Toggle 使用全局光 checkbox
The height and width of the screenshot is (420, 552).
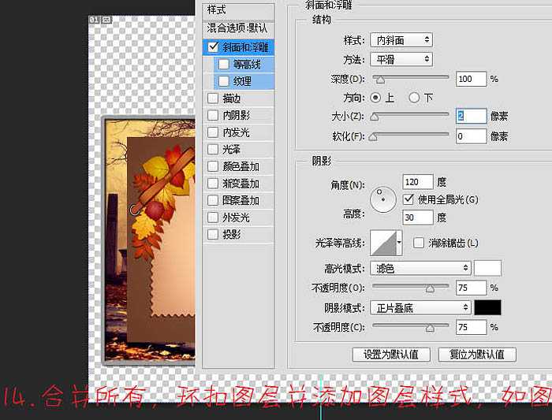[408, 199]
